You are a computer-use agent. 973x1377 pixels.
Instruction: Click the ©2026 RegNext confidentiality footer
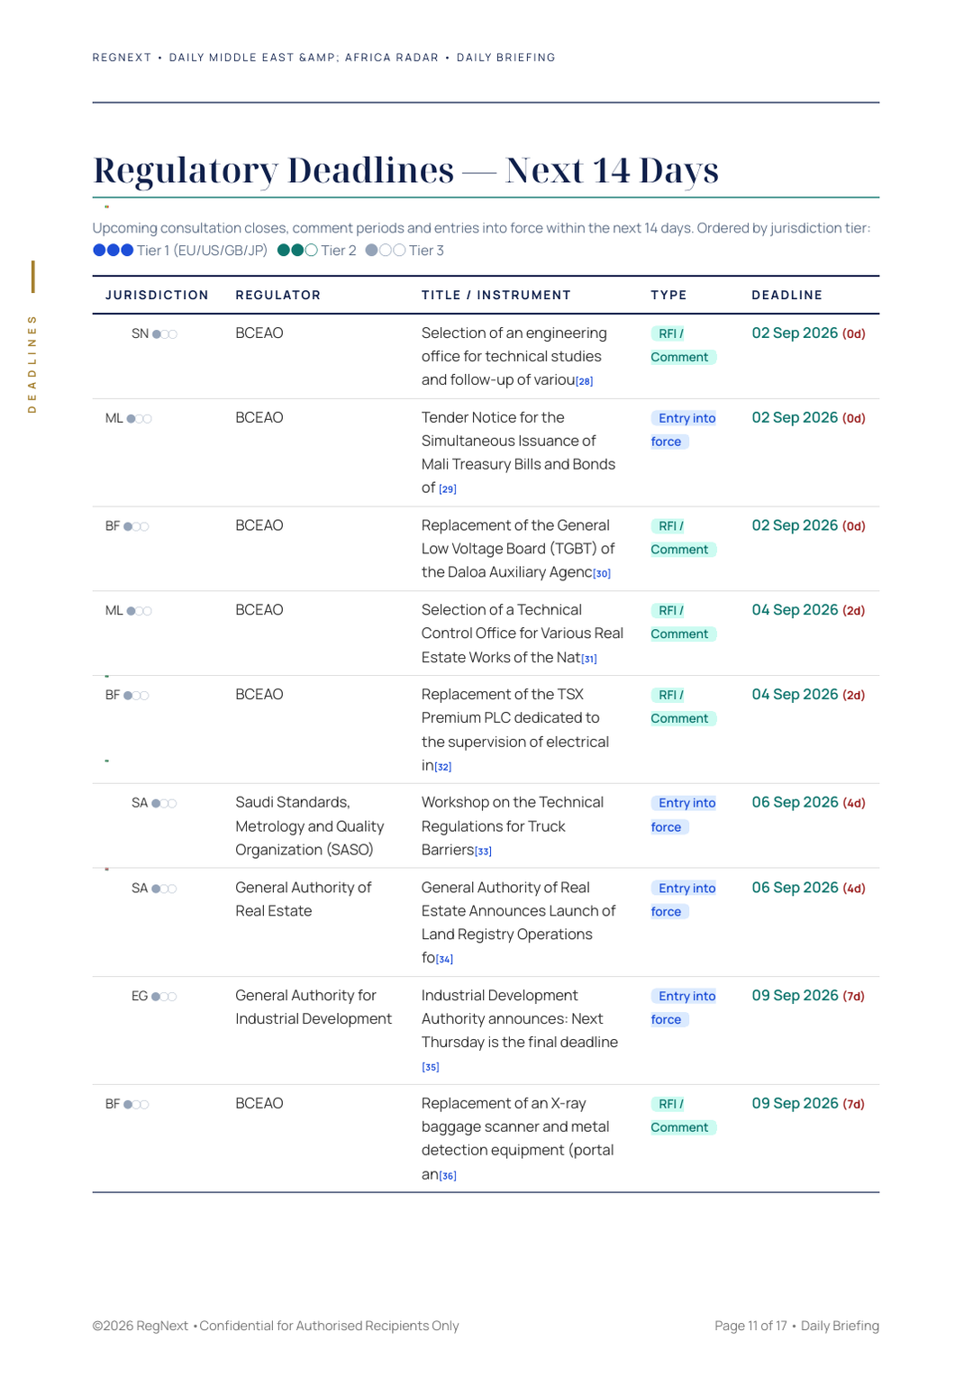[x=276, y=1327]
